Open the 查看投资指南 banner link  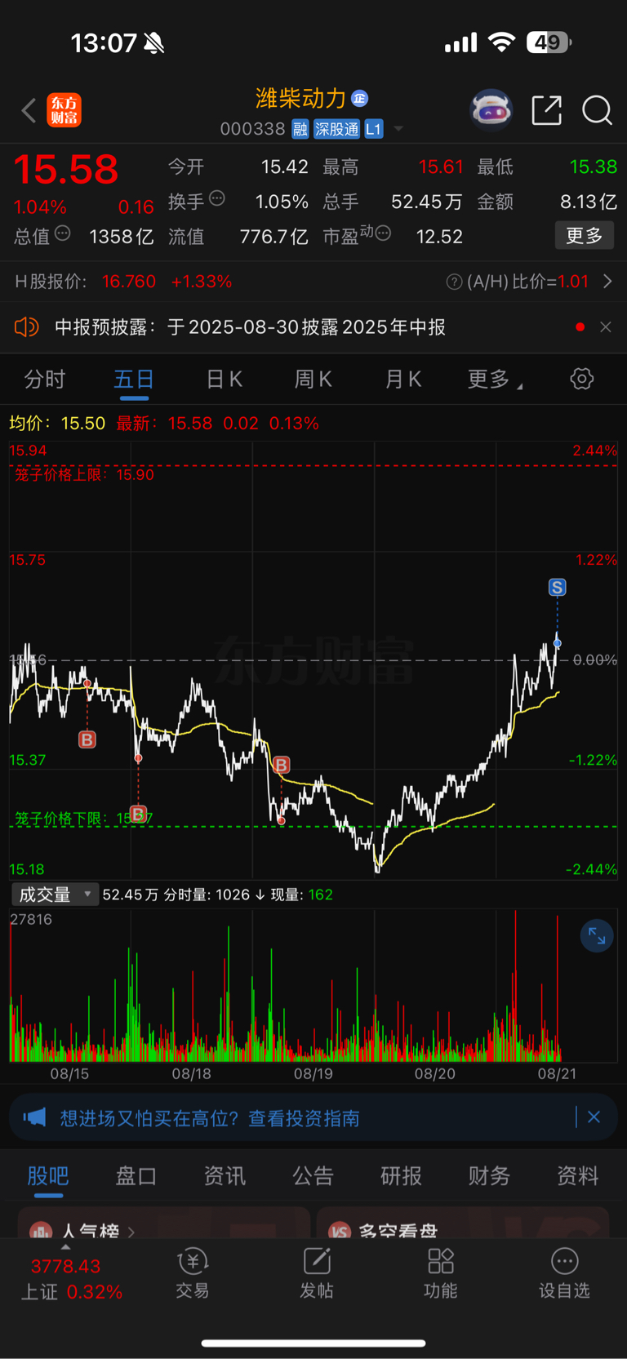[304, 1118]
